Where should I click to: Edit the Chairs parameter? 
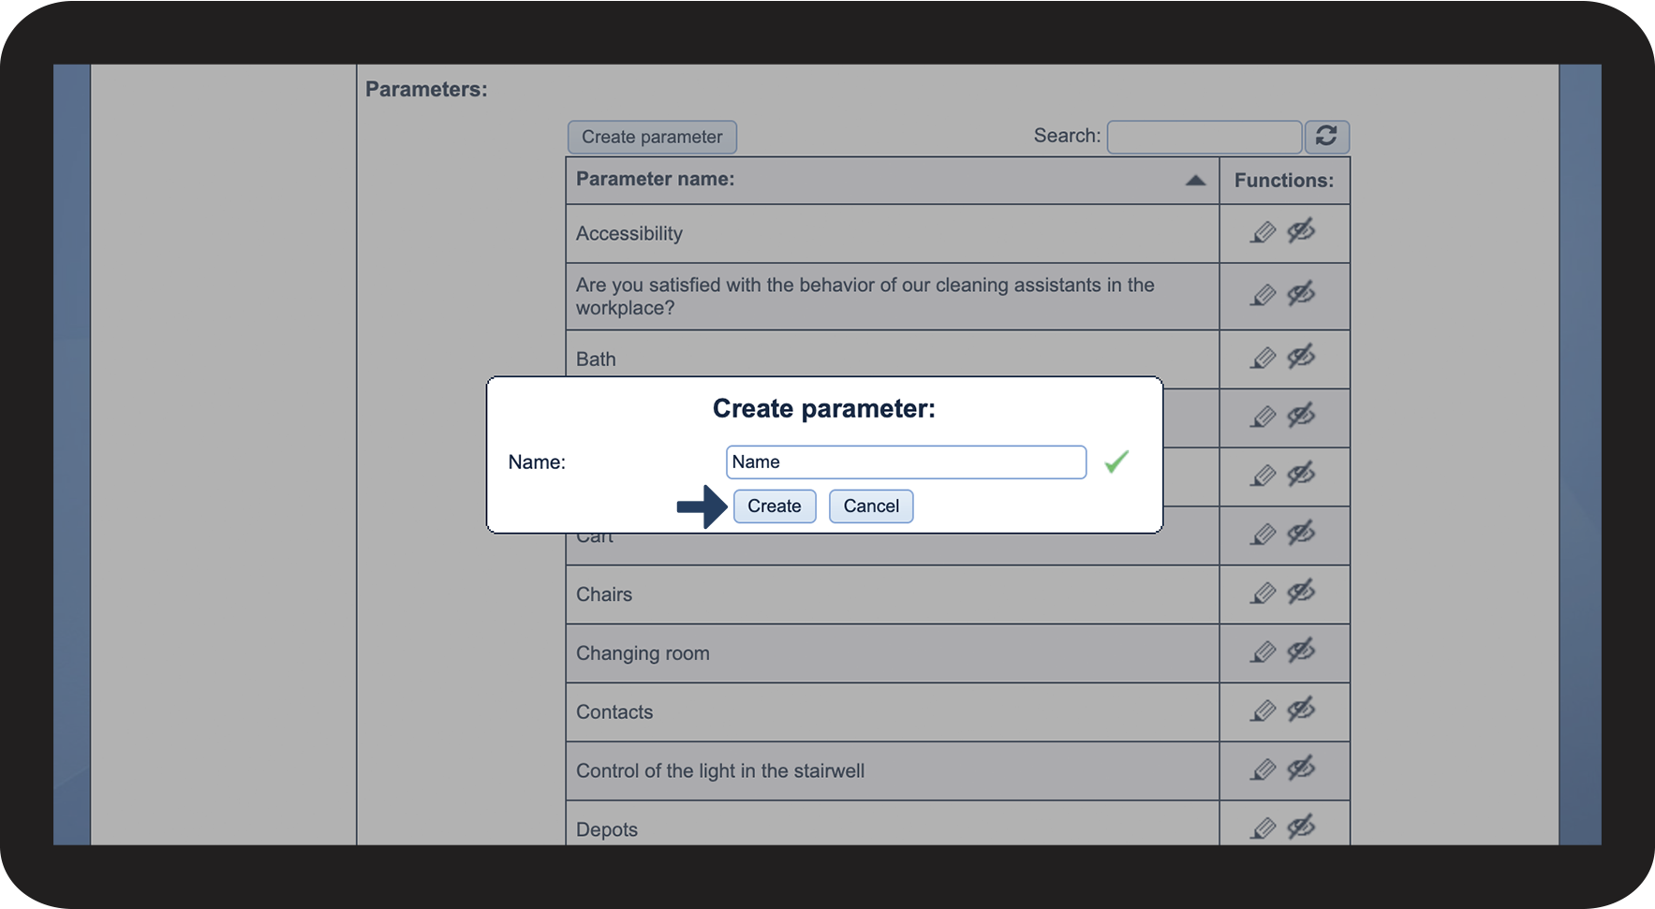(1263, 594)
